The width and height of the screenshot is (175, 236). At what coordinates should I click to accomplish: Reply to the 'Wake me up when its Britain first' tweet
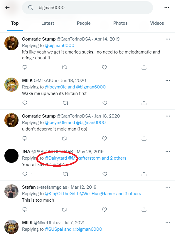tap(25, 103)
